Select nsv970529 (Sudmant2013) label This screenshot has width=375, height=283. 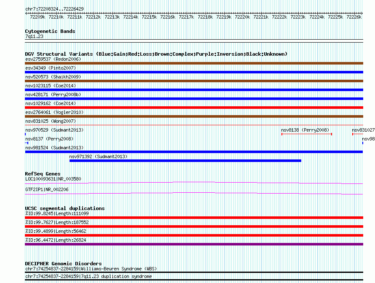(x=54, y=130)
